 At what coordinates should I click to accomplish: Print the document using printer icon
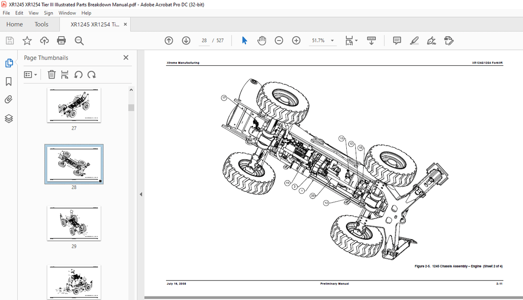pos(61,40)
